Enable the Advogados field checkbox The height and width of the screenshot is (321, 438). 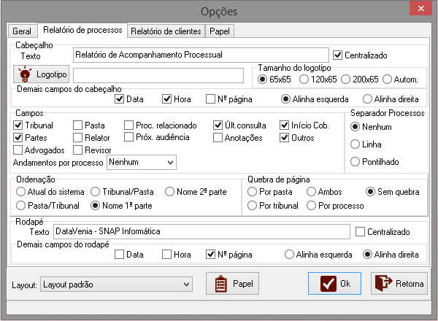18,150
